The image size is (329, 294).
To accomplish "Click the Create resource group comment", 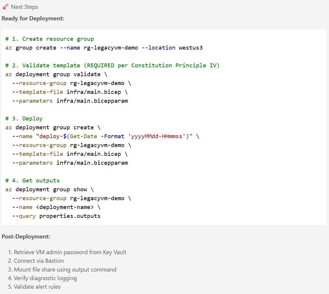I will point(49,39).
